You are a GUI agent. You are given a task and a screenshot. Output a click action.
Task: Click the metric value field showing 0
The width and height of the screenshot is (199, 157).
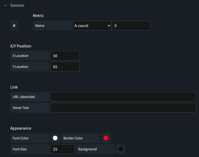click(131, 26)
